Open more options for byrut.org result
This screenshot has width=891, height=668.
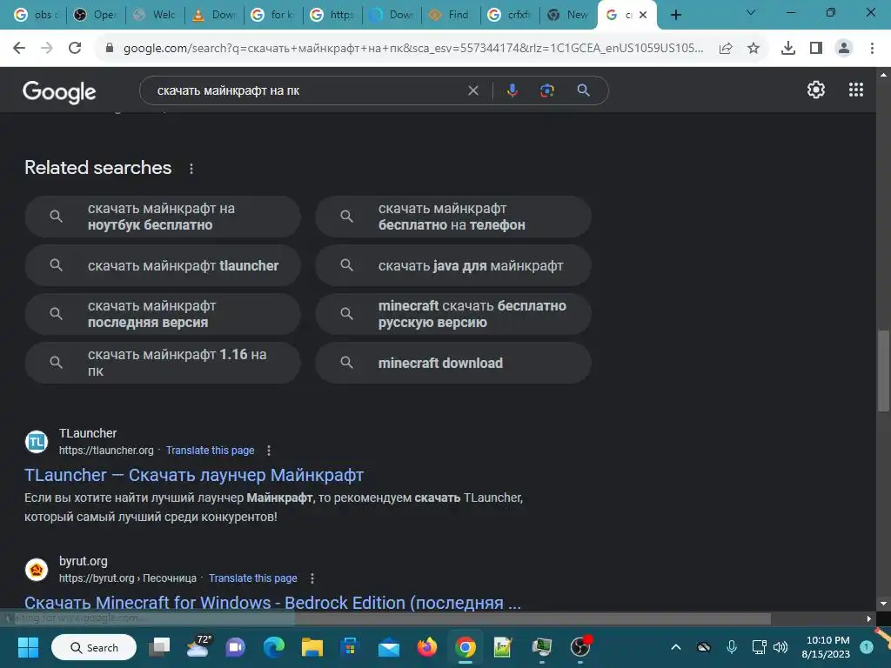click(312, 578)
